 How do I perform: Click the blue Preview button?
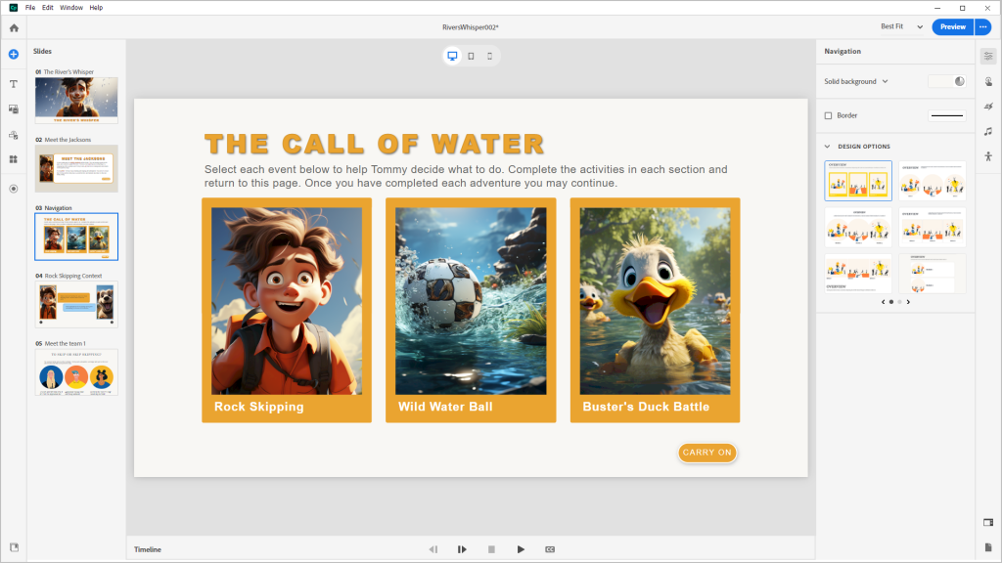point(952,26)
